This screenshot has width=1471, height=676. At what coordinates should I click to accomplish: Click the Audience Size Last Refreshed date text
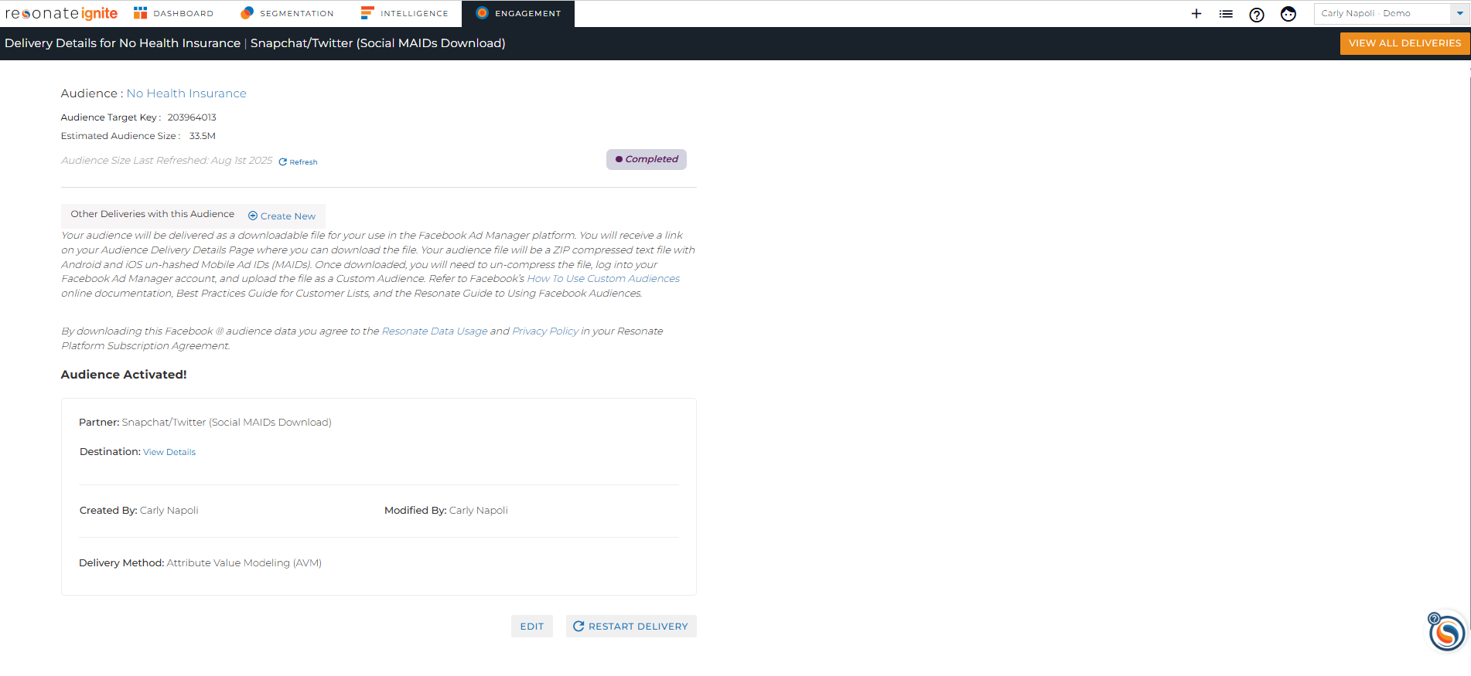click(x=167, y=161)
